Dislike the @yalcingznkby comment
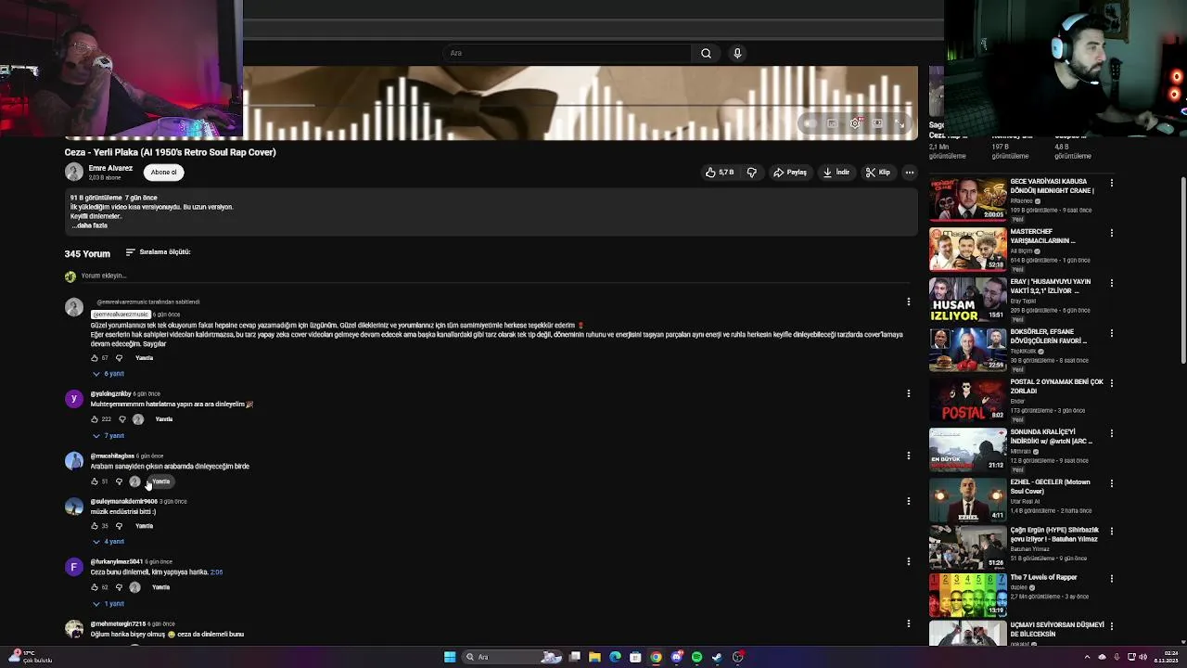Image resolution: width=1187 pixels, height=668 pixels. coord(122,419)
